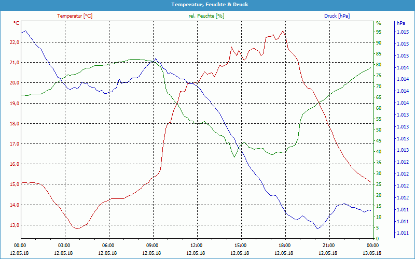Click the 17.0 temperature axis value
Viewport: 415px width, 259px height.
pyautogui.click(x=15, y=143)
